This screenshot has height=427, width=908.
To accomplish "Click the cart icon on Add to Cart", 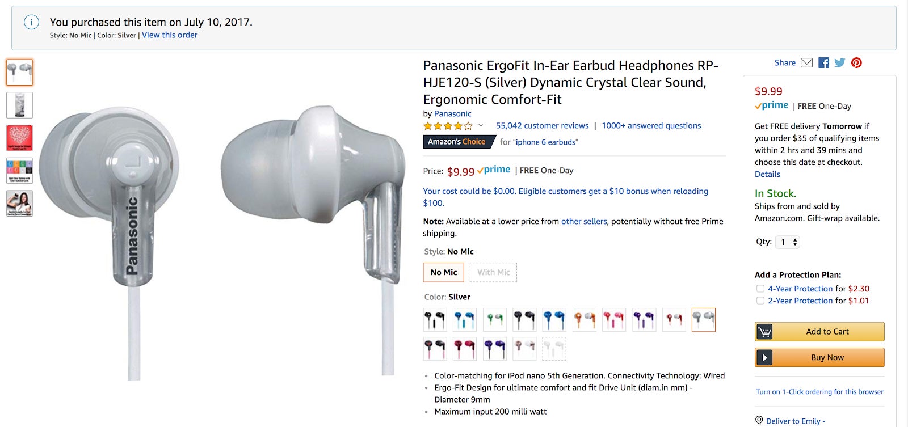I will pyautogui.click(x=764, y=332).
